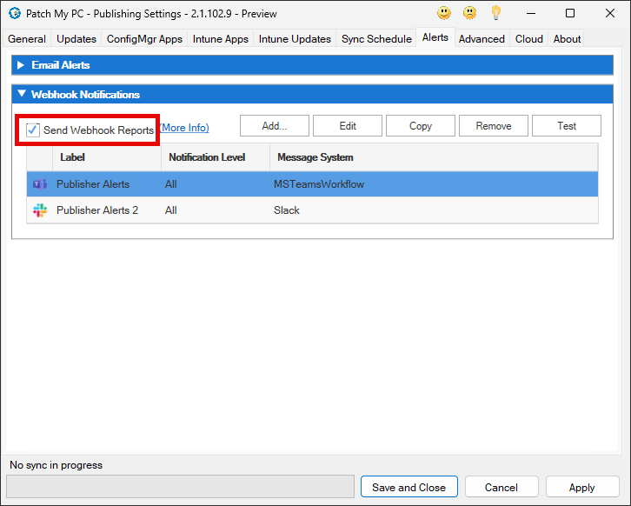
Task: Open the Advanced tab
Action: click(482, 39)
